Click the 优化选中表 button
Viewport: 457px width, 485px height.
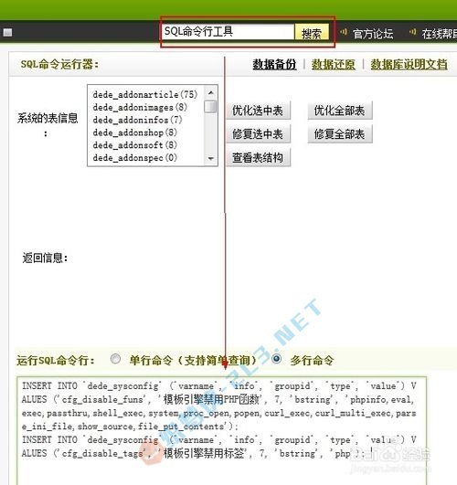coord(258,111)
